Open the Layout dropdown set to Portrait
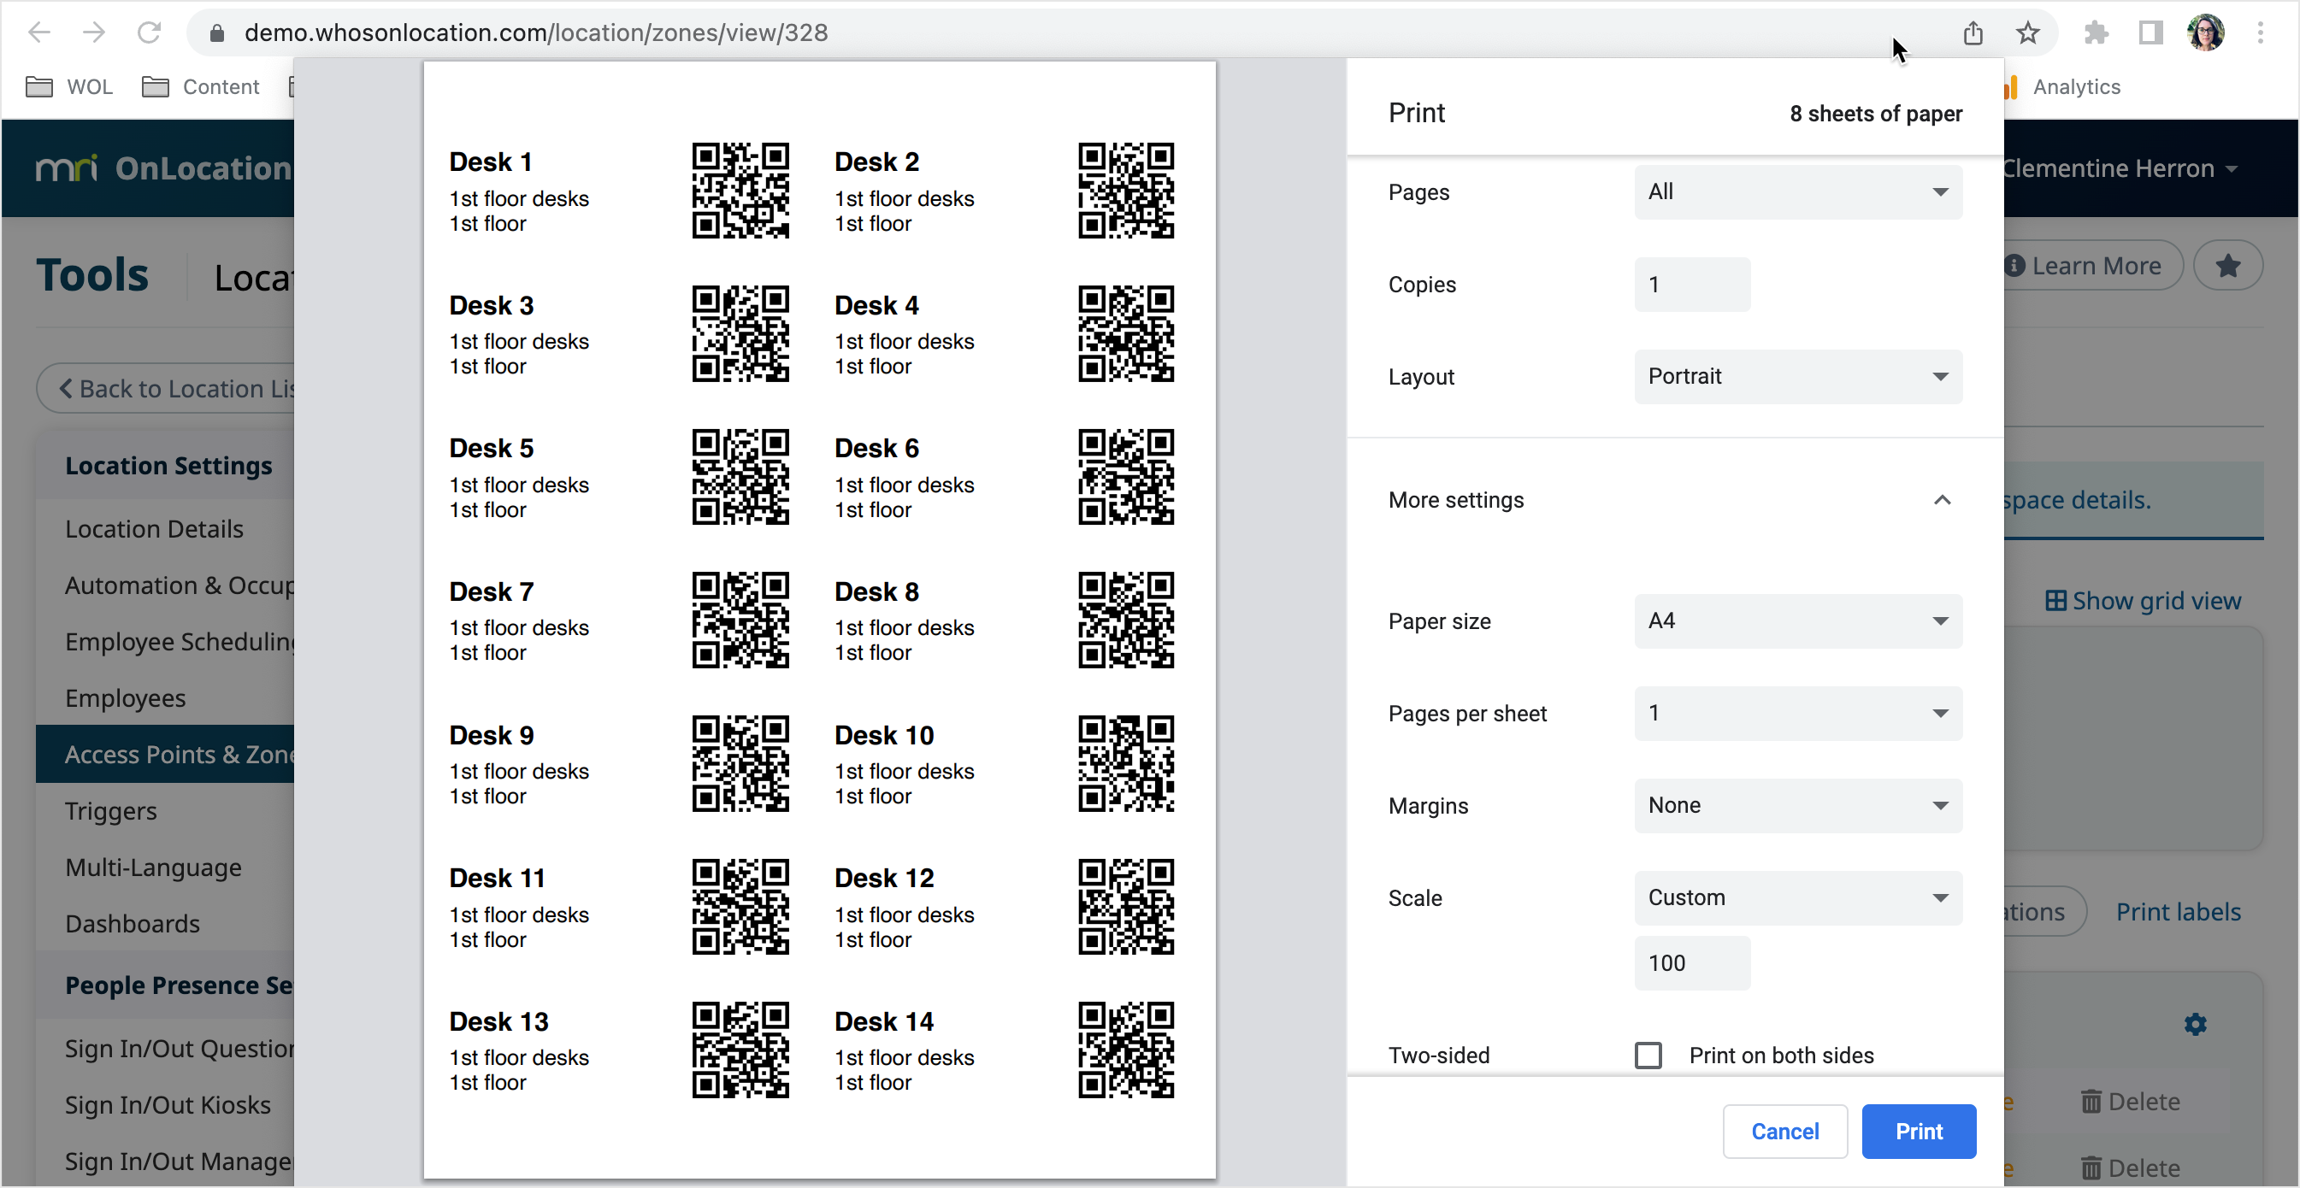Screen dimensions: 2300x1188 pos(1798,377)
